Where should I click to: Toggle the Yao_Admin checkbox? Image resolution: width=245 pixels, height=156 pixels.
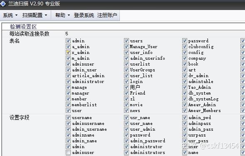(185, 87)
